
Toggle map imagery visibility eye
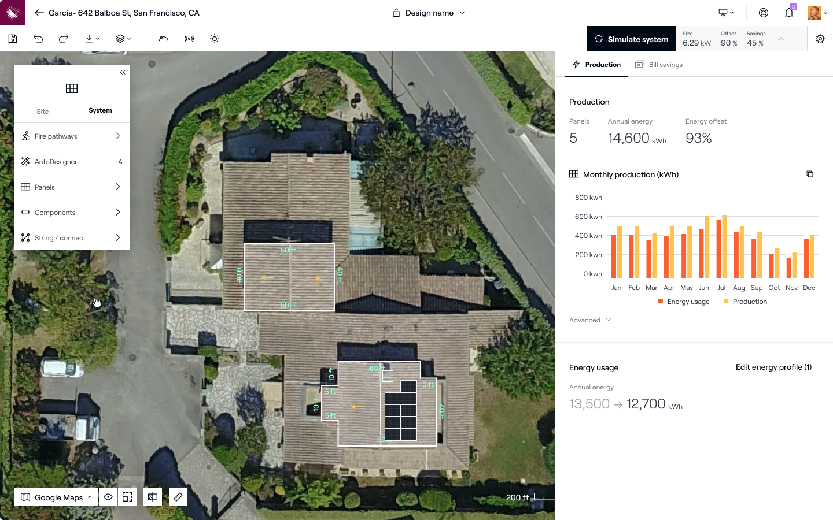[x=108, y=497]
